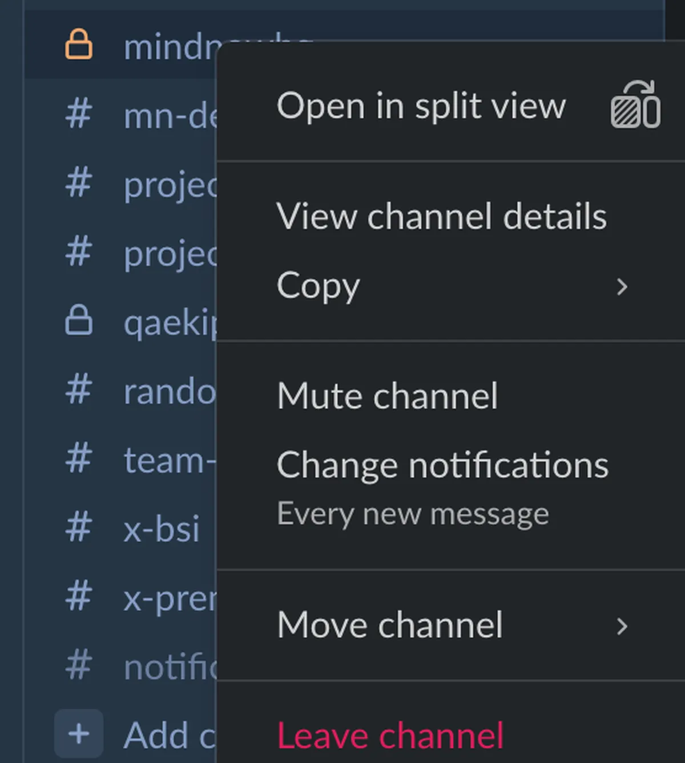Click the hash icon next to x-bsi
The height and width of the screenshot is (763, 685).
(x=79, y=527)
